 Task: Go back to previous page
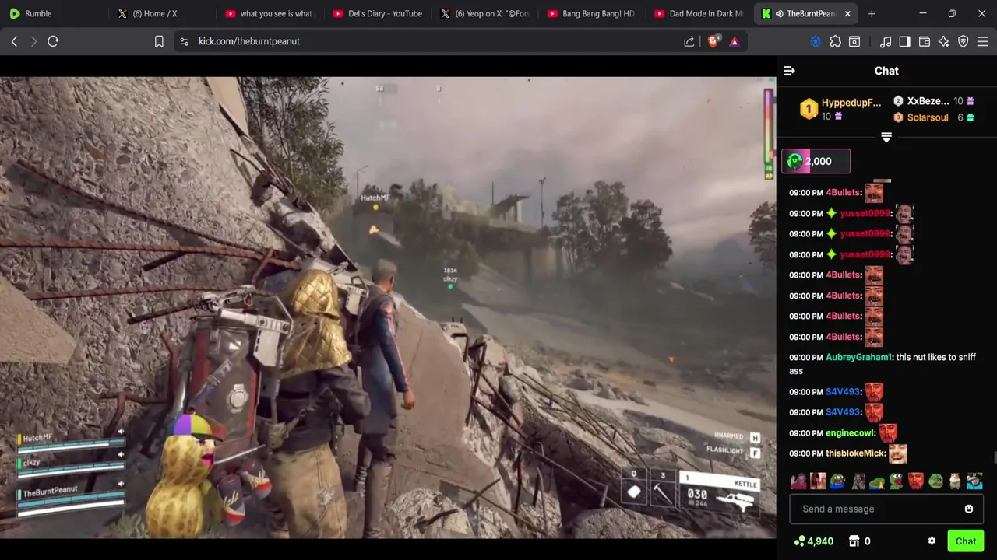(14, 41)
